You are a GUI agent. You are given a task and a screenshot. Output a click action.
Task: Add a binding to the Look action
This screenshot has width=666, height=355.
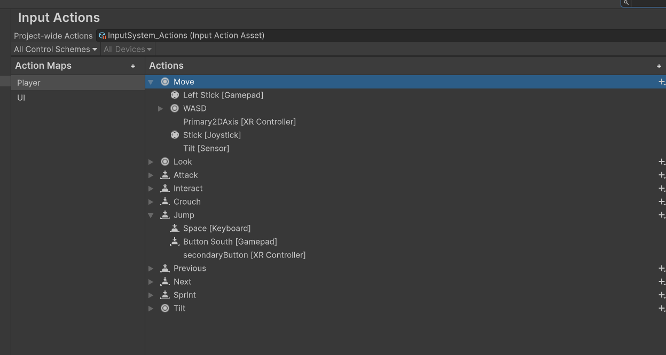pos(662,162)
